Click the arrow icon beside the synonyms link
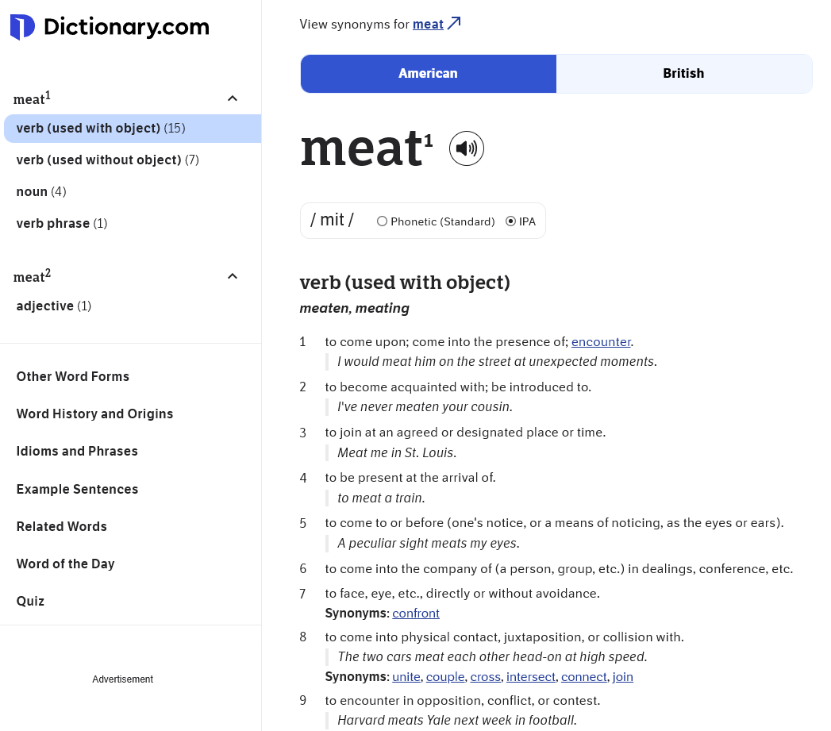Image resolution: width=831 pixels, height=731 pixels. (x=454, y=24)
